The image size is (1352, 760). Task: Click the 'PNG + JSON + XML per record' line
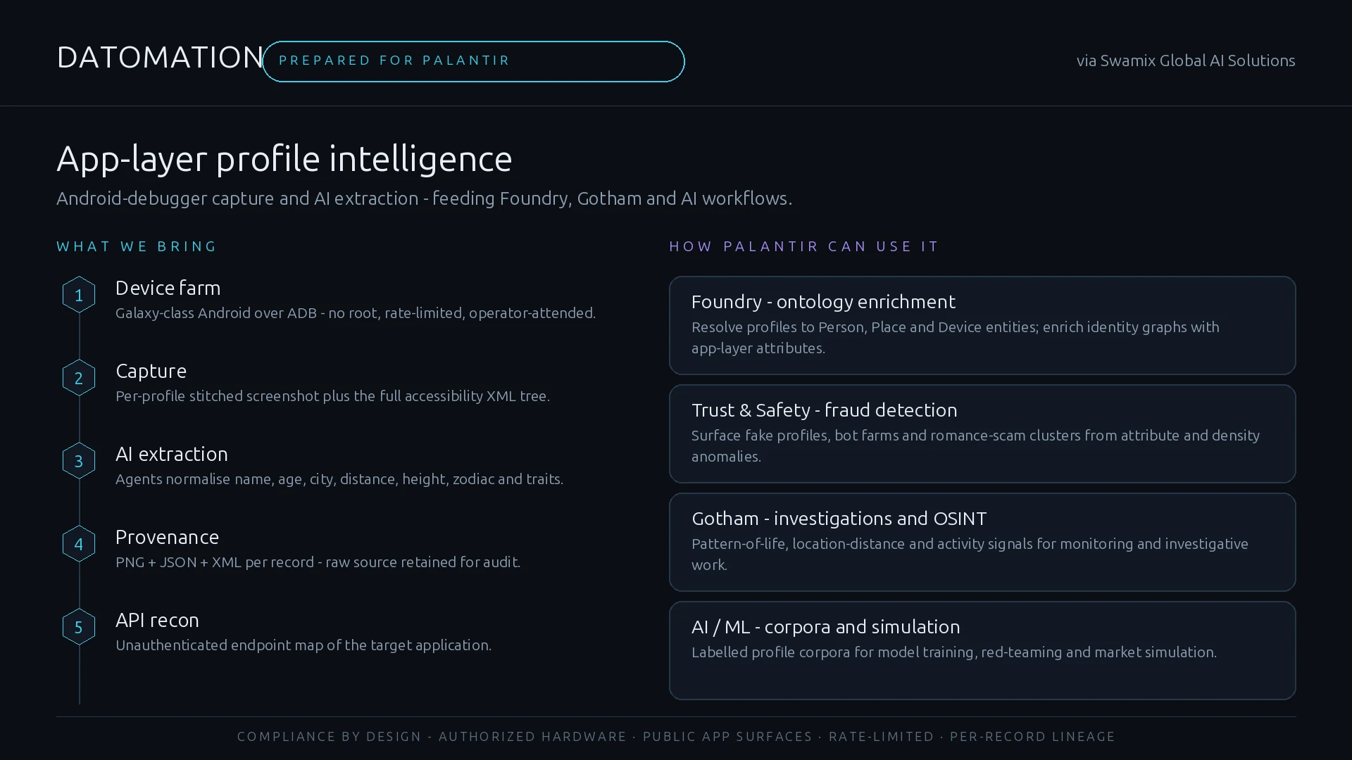pos(318,562)
